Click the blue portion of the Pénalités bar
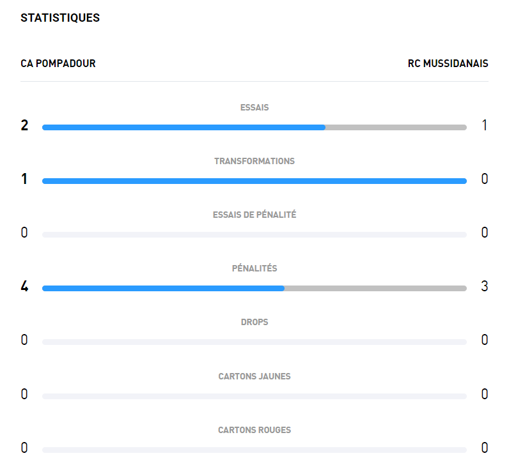 tap(163, 288)
